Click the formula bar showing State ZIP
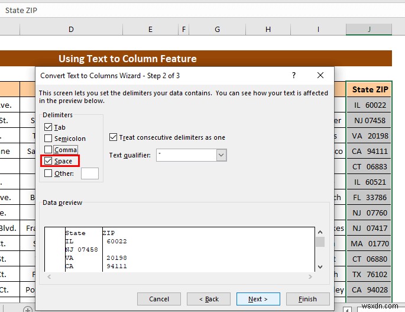Viewport: 405px width, 312px height. (x=202, y=10)
